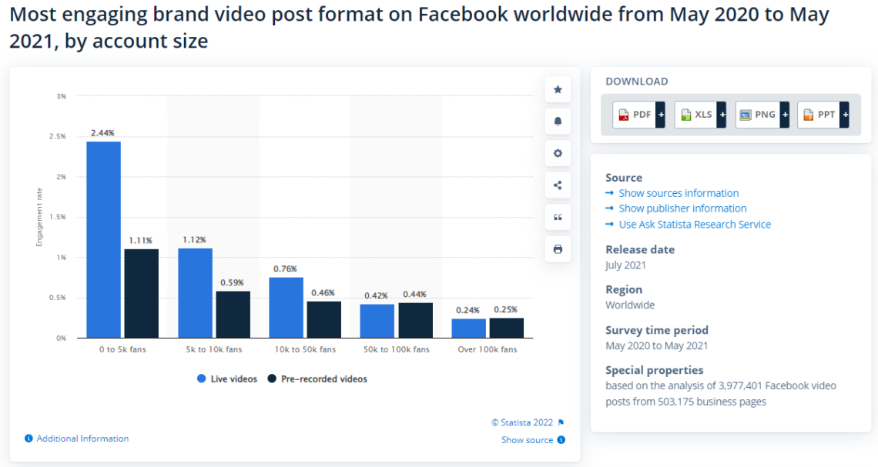
Task: Download the data as XLS
Action: [x=695, y=114]
